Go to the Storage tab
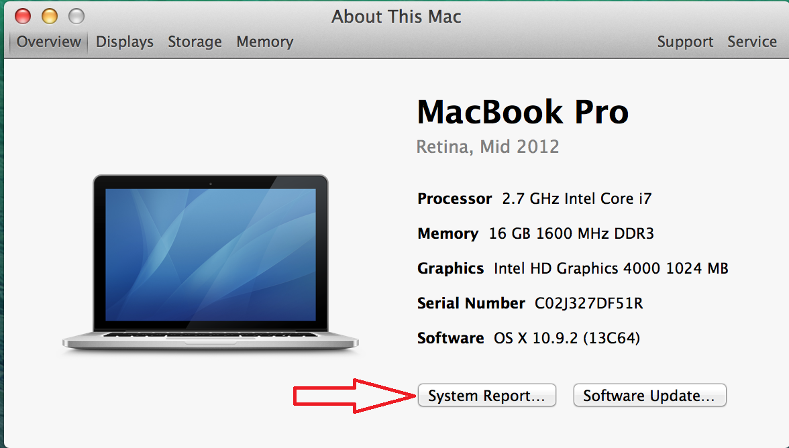 [x=195, y=42]
